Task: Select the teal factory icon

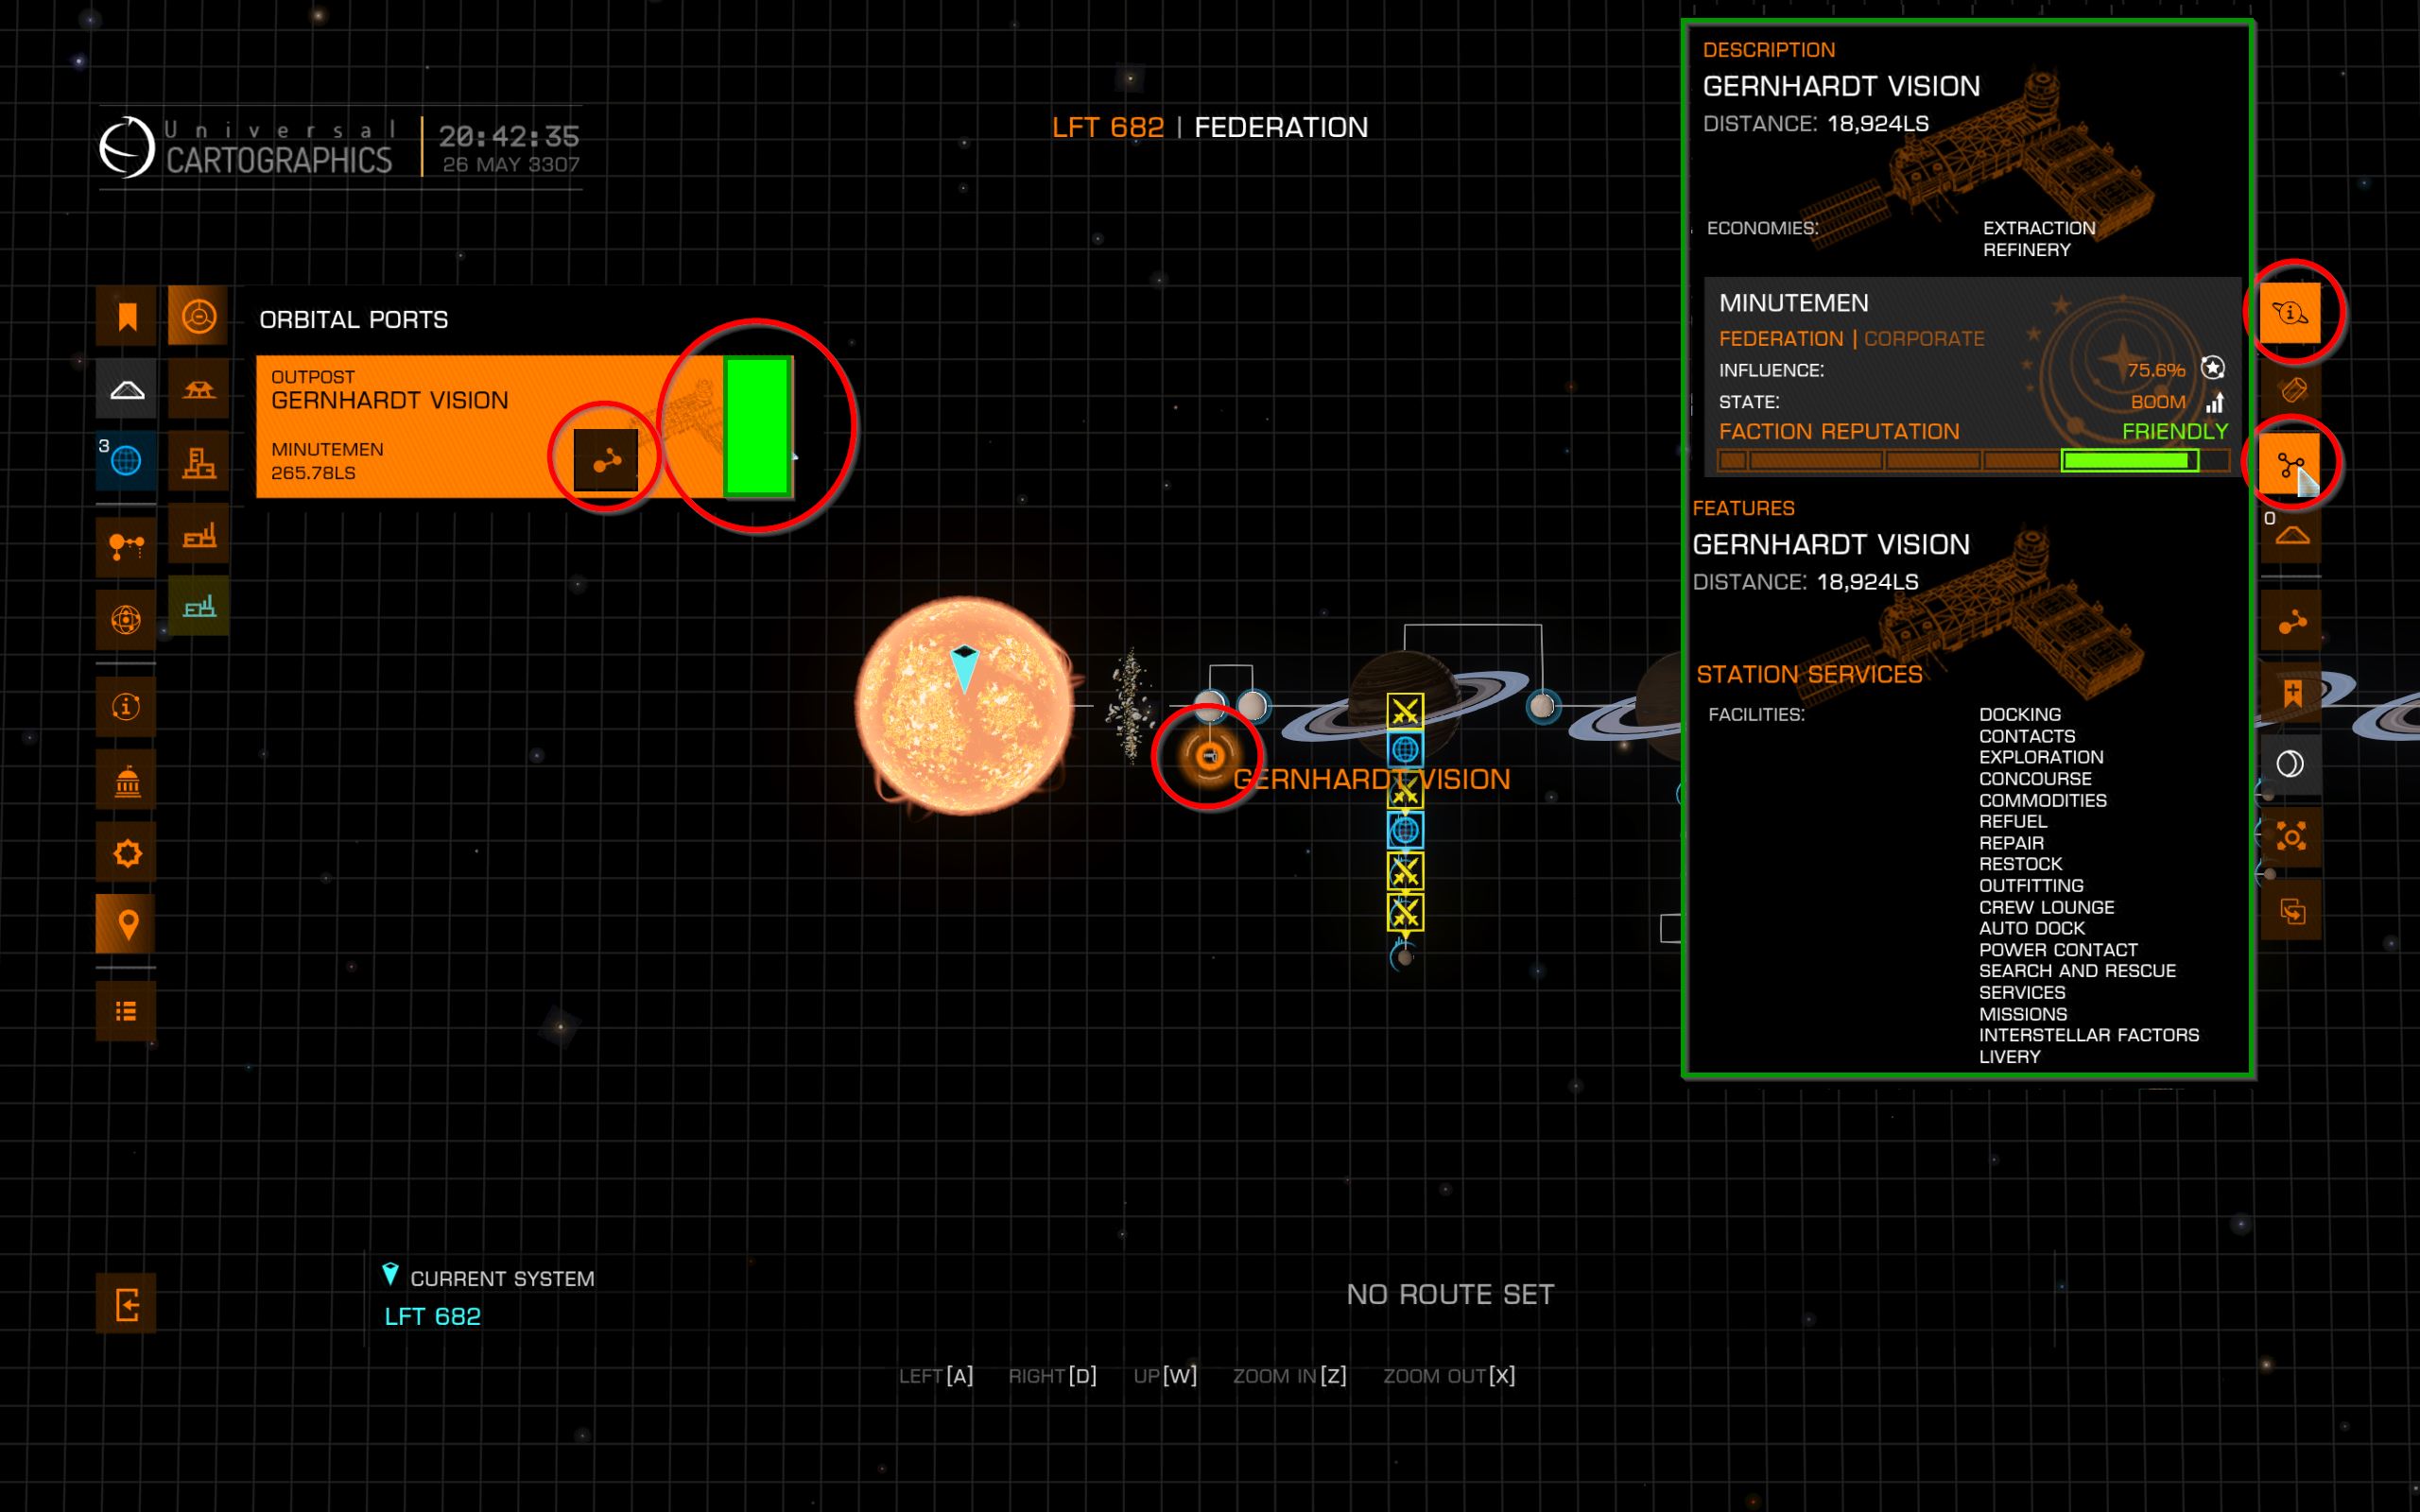Action: coord(198,606)
